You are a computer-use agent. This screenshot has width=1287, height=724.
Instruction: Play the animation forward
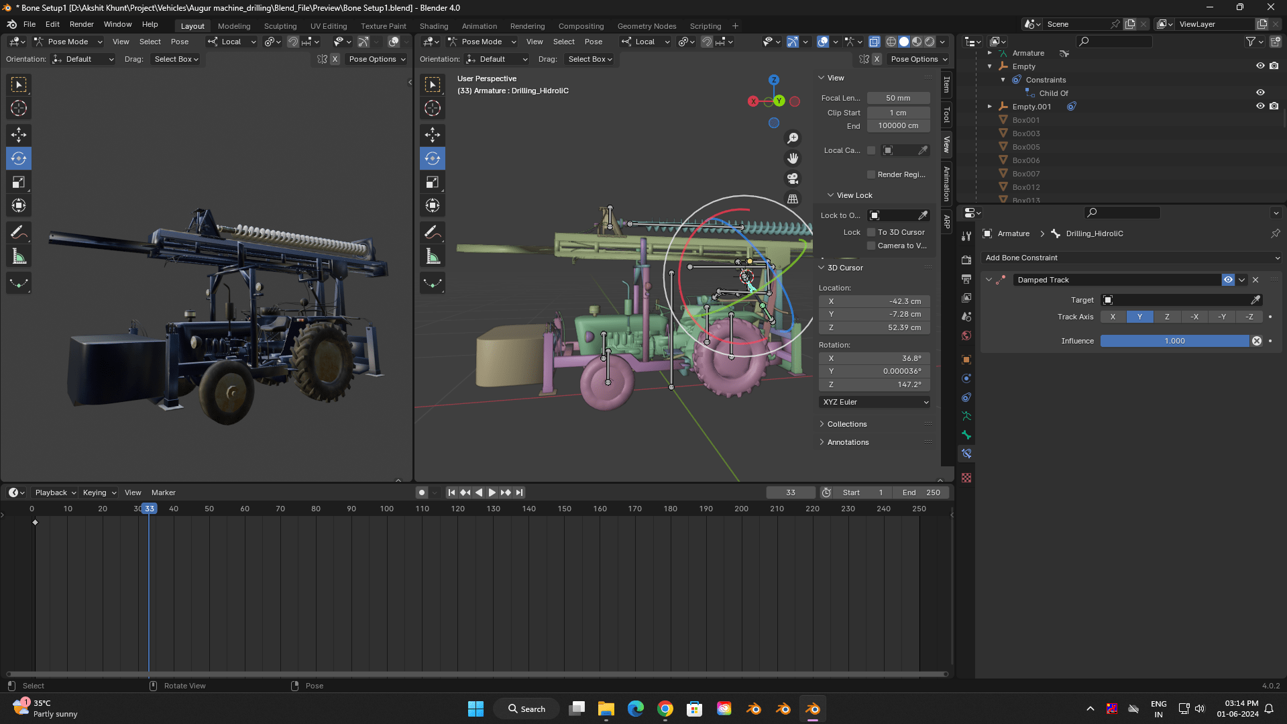492,493
